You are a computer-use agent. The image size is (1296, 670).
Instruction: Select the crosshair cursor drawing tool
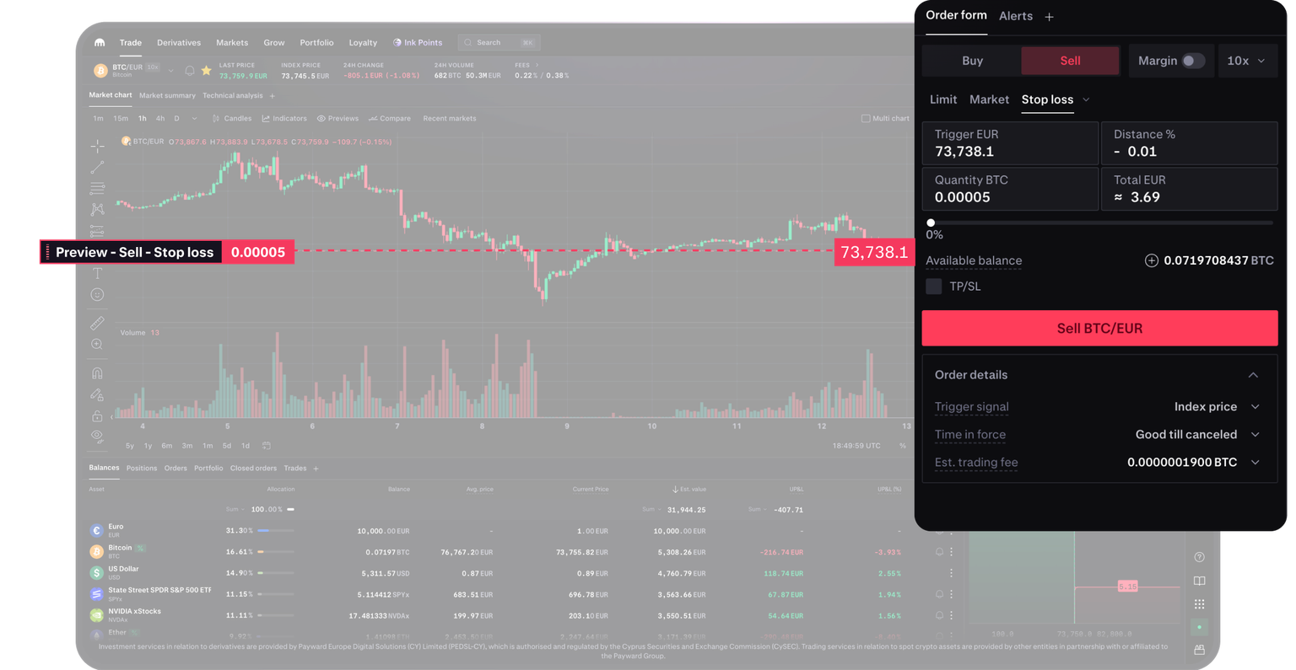(x=97, y=147)
